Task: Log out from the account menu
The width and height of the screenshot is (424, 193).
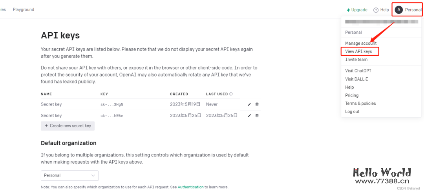Action: [352, 112]
